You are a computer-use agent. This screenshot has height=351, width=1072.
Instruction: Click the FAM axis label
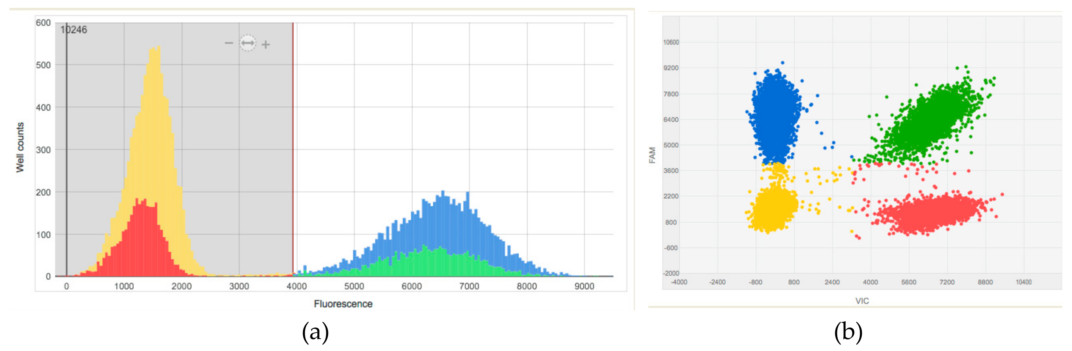pyautogui.click(x=652, y=155)
